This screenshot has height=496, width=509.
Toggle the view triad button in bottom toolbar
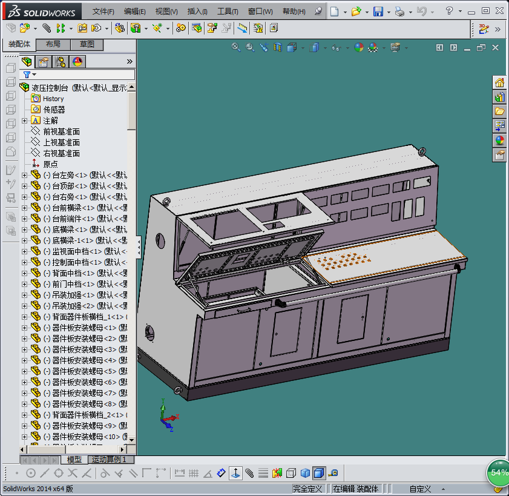[x=235, y=473]
